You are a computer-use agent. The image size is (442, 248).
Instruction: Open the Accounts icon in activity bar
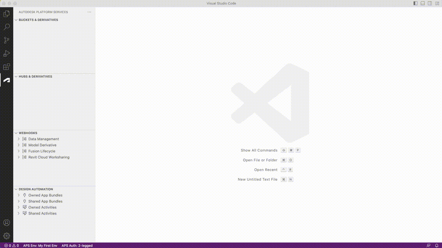click(6, 223)
